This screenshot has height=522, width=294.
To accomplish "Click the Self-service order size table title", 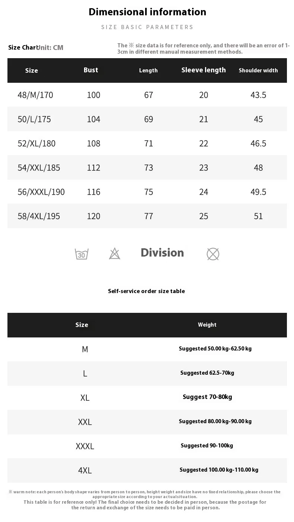I will pos(146,291).
